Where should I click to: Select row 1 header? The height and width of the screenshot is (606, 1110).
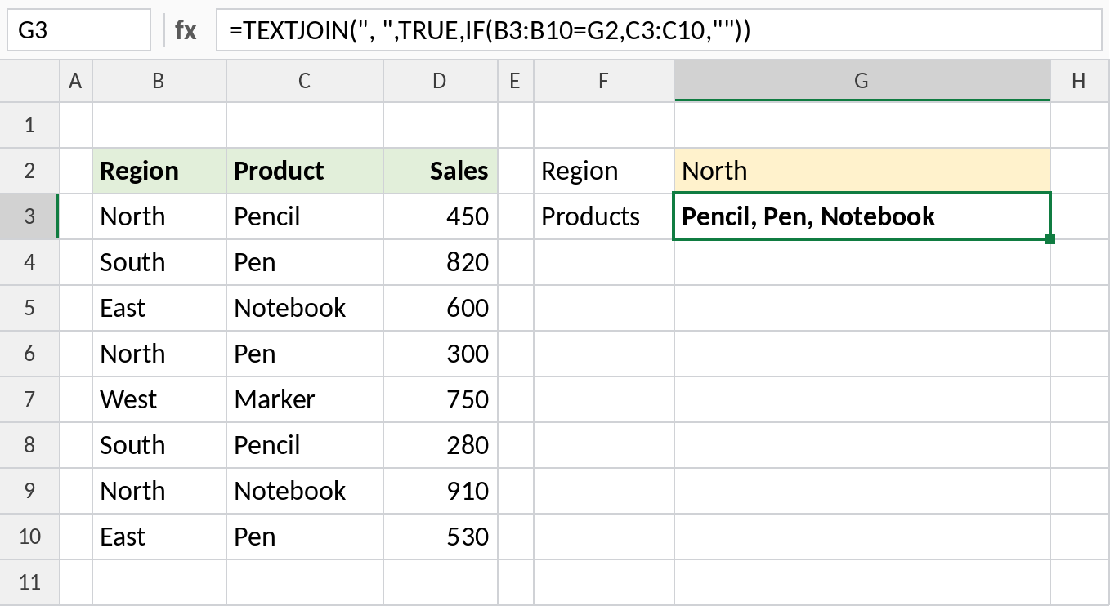pos(30,125)
